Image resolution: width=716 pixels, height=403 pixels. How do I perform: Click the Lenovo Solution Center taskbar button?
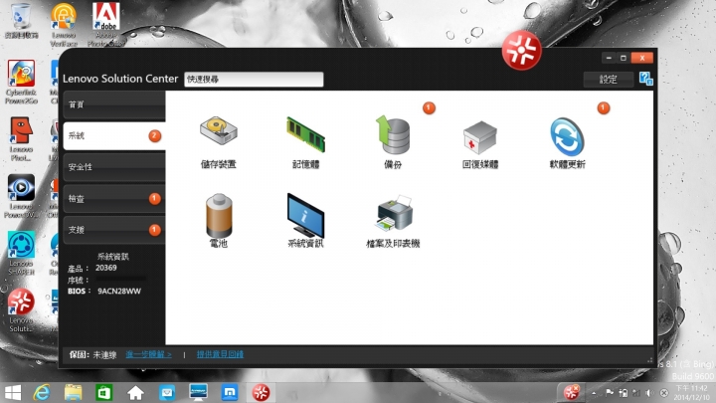pos(261,392)
